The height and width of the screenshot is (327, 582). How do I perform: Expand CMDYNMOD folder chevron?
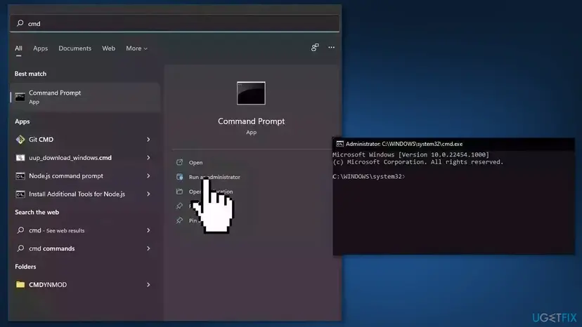pyautogui.click(x=148, y=285)
